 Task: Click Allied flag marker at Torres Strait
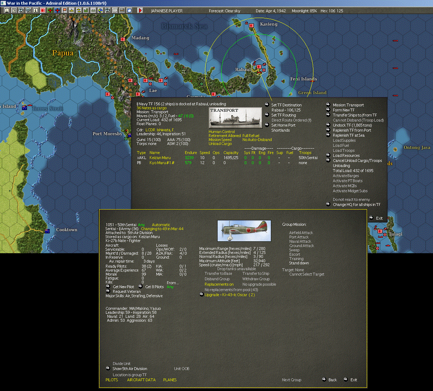tap(24, 107)
